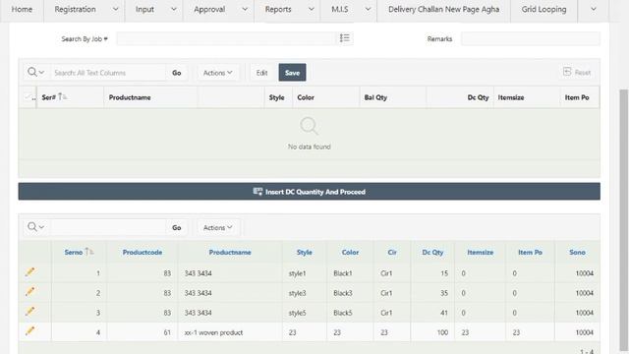Open Delivery Challan New Page Agha
This screenshot has width=629, height=354.
(x=443, y=9)
